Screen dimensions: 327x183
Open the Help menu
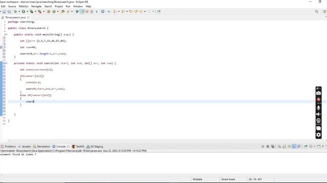[88, 7]
